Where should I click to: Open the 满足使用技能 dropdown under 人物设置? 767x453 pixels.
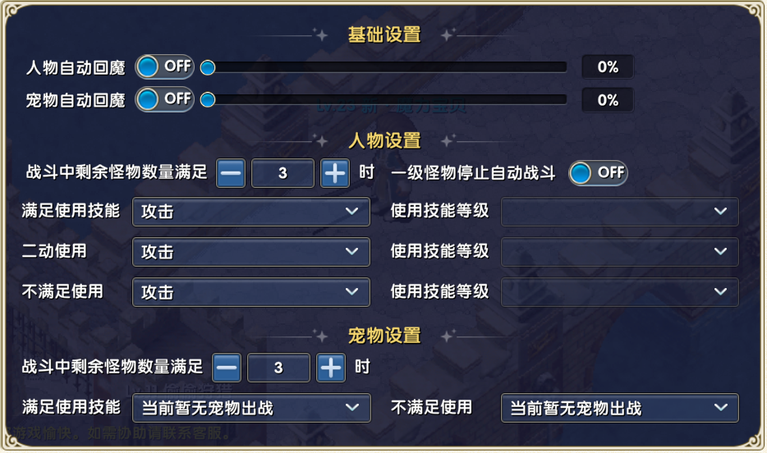click(250, 212)
